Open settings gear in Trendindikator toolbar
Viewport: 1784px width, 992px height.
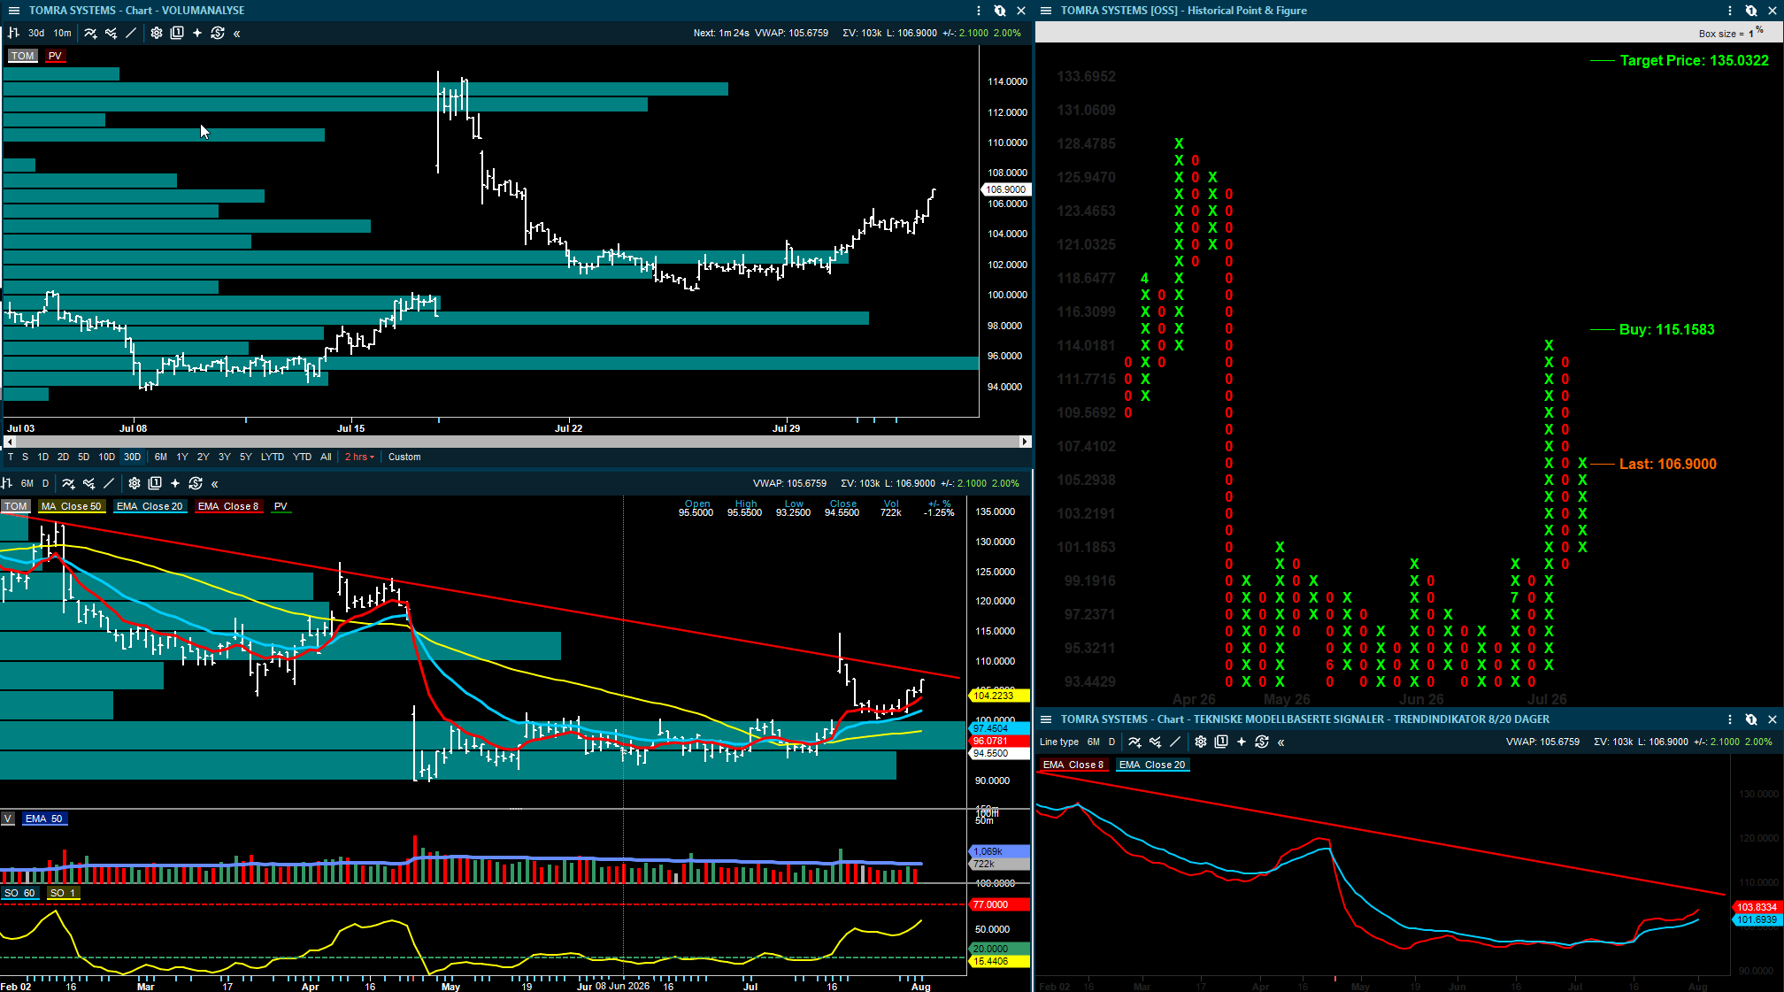pyautogui.click(x=1201, y=742)
